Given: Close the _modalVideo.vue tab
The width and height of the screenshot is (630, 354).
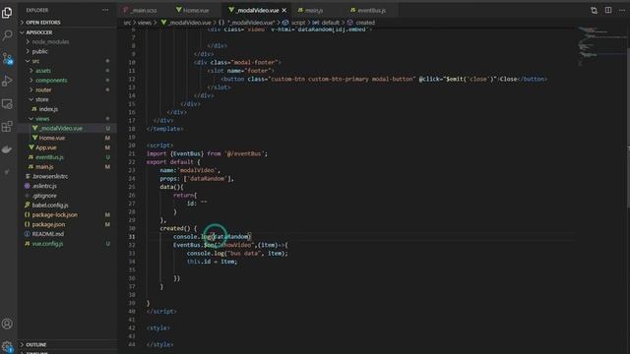Looking at the screenshot, I should tap(284, 11).
